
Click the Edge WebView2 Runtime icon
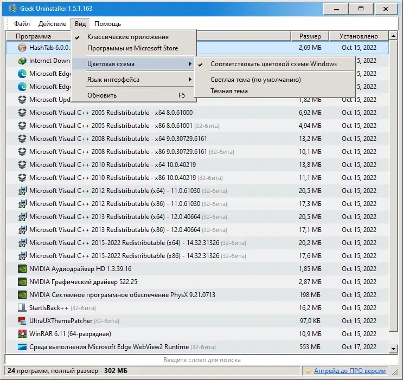pyautogui.click(x=22, y=347)
